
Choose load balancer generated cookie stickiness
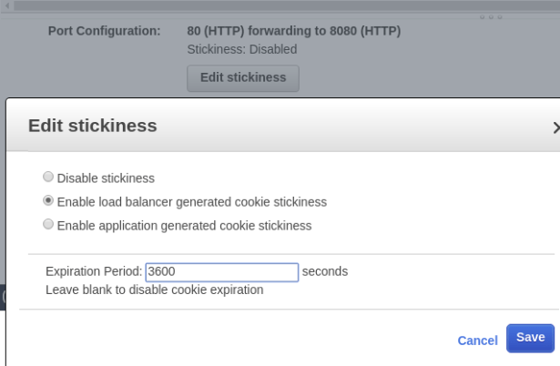(x=48, y=201)
